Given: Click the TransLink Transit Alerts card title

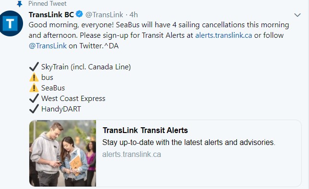Looking at the screenshot, I should pyautogui.click(x=145, y=130).
